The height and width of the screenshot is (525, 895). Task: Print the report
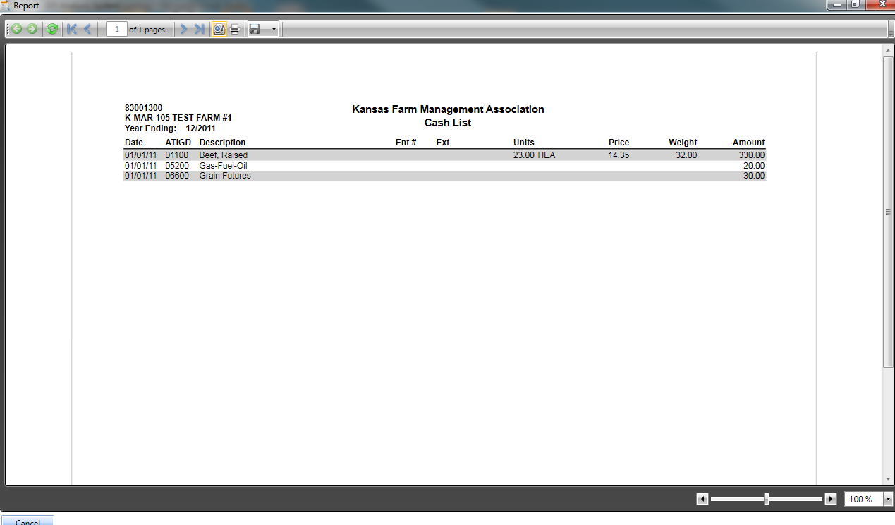[235, 29]
